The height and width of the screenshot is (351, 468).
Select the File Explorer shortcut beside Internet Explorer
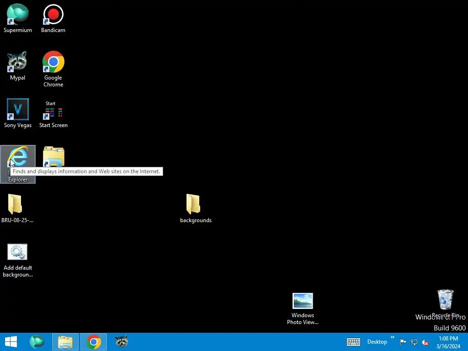click(x=53, y=156)
